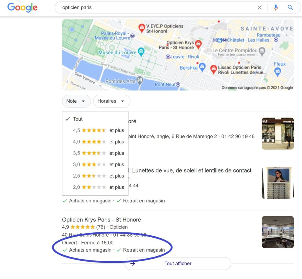Start voice search with microphone icon

pos(276,7)
